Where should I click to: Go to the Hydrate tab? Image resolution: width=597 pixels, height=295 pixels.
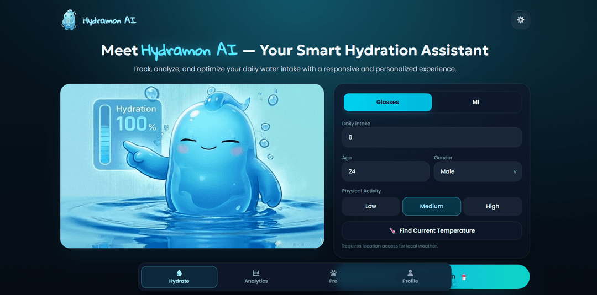[179, 277]
